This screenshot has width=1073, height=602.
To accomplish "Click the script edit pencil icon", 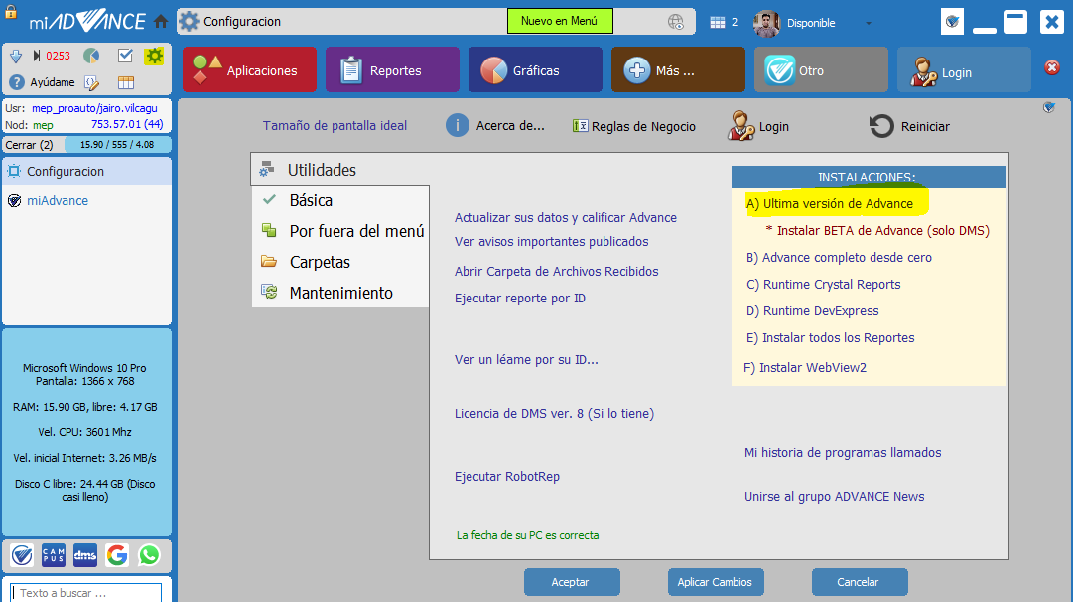I will [x=91, y=83].
